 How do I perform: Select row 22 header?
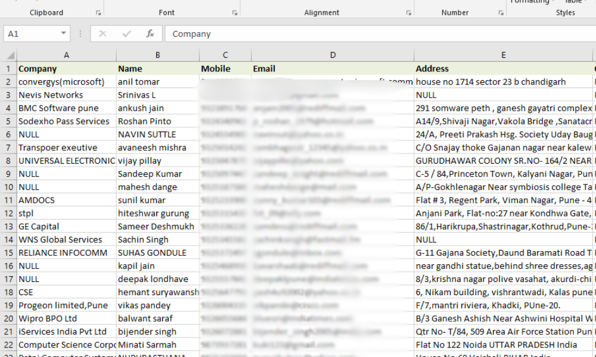pyautogui.click(x=8, y=345)
